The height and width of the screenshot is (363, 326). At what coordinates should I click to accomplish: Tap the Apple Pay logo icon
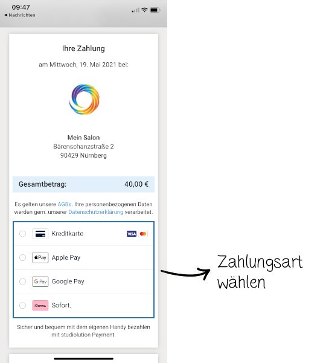point(40,258)
